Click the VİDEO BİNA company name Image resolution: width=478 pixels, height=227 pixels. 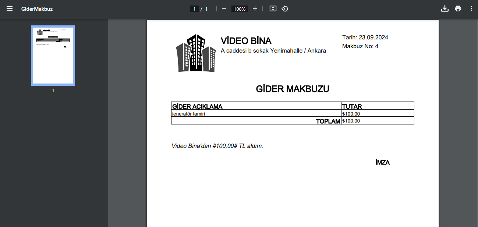(x=246, y=41)
